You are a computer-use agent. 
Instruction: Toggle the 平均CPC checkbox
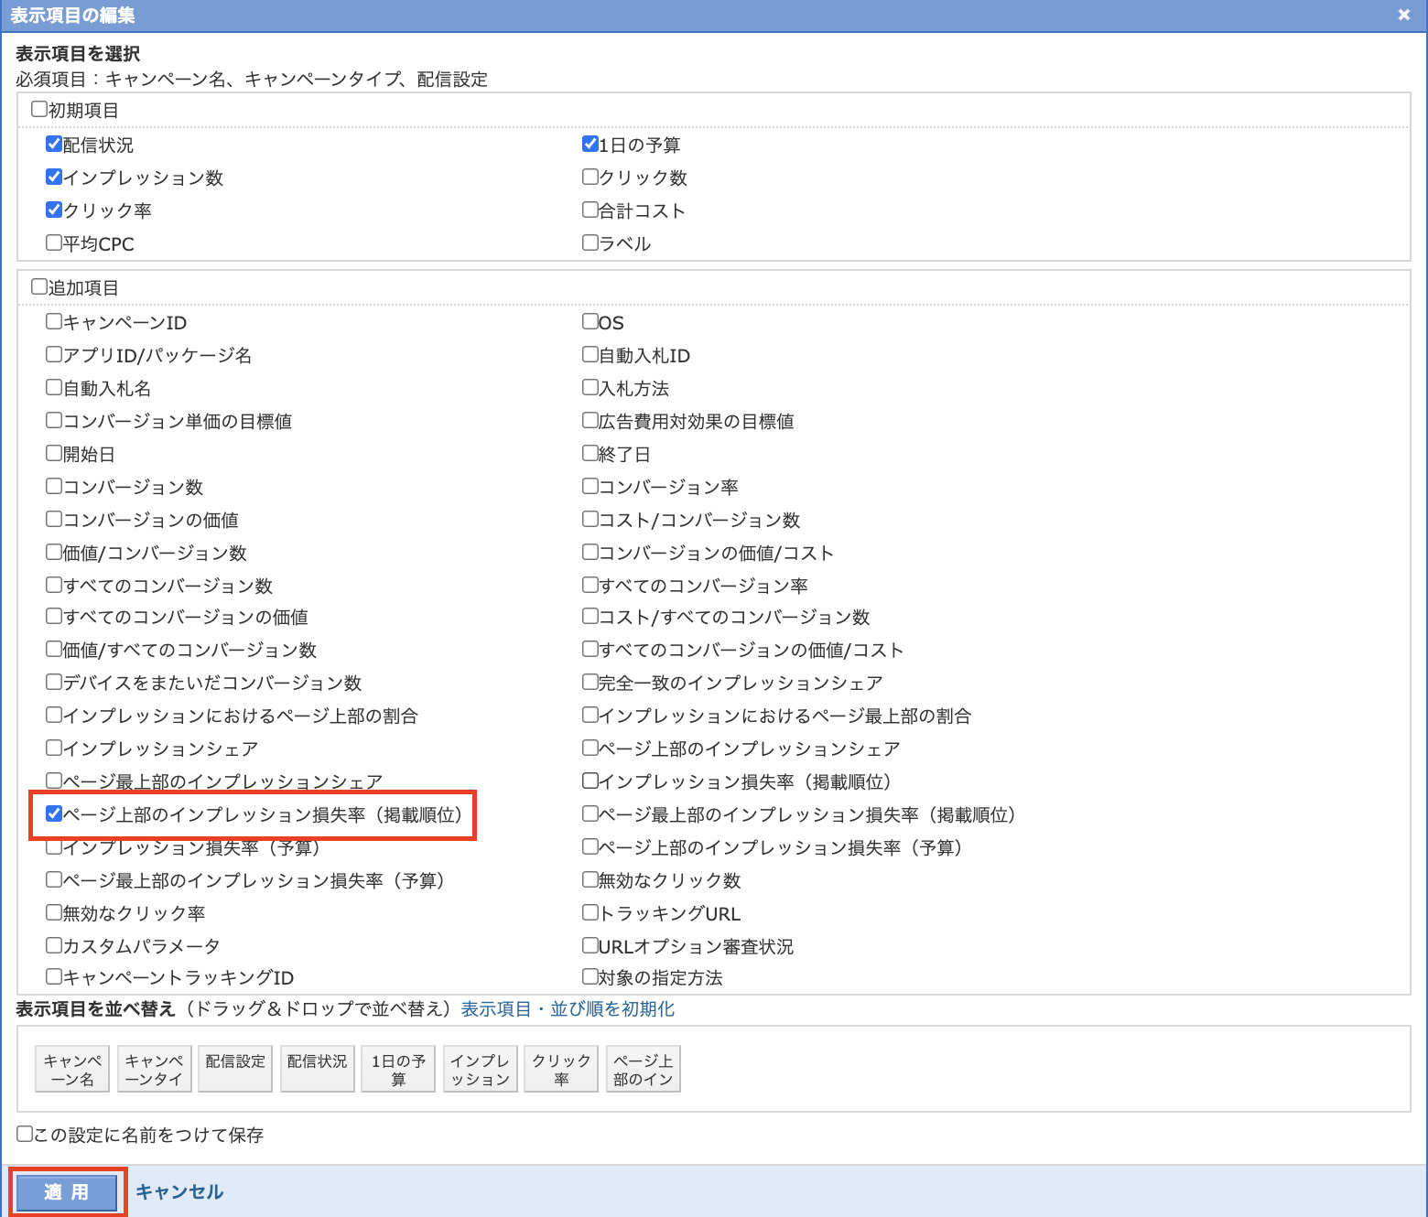pyautogui.click(x=54, y=243)
